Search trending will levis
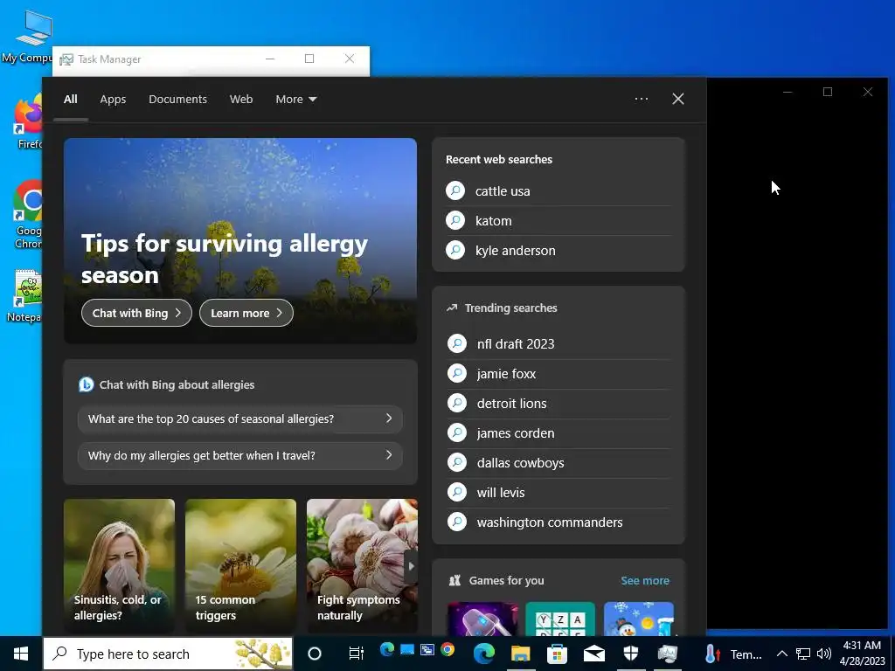This screenshot has width=895, height=671. pyautogui.click(x=559, y=493)
